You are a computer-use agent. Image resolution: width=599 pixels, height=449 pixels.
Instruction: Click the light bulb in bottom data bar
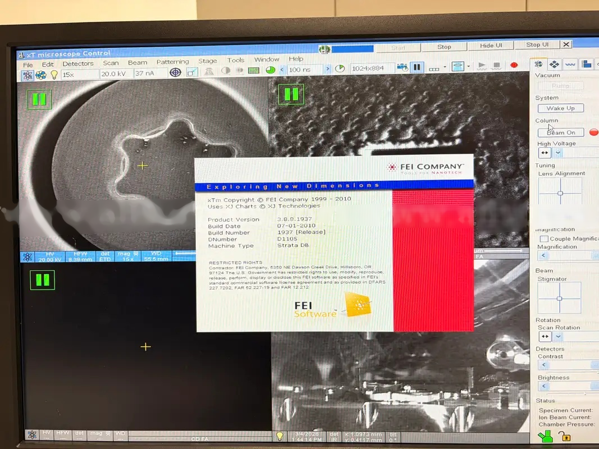pos(280,436)
